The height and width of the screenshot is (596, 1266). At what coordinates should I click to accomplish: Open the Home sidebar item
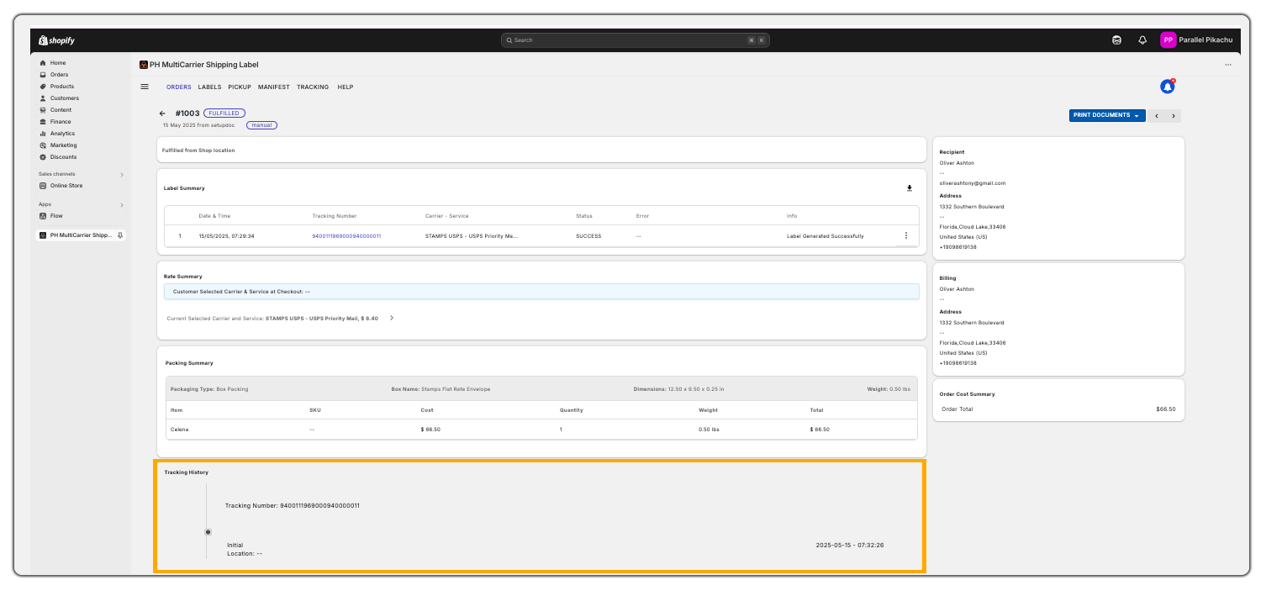[x=57, y=63]
